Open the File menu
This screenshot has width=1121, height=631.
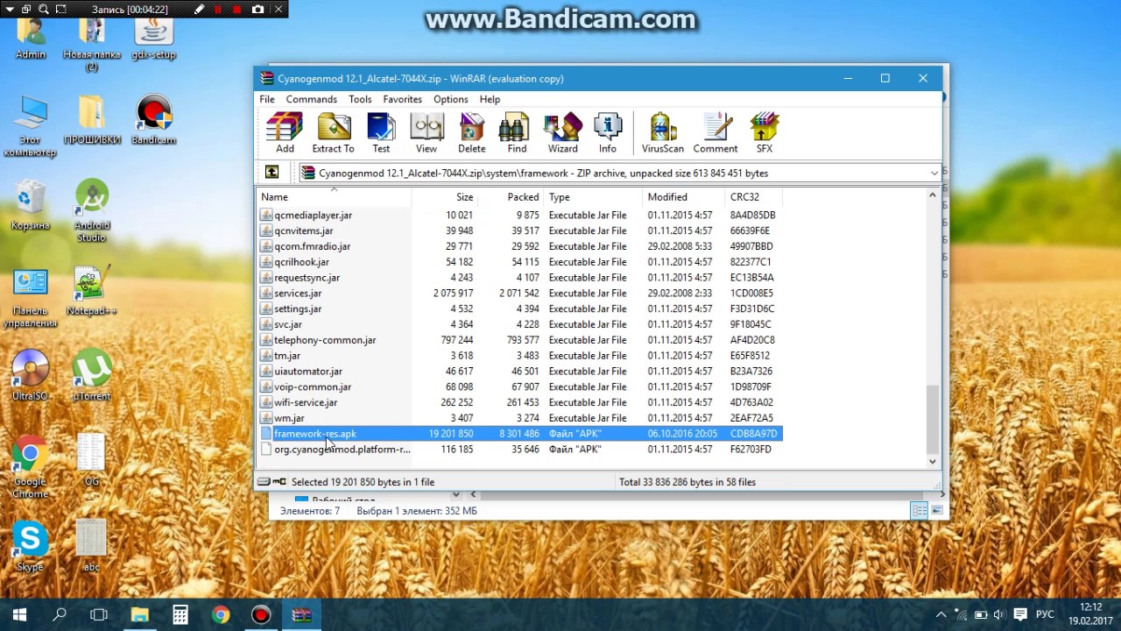267,99
